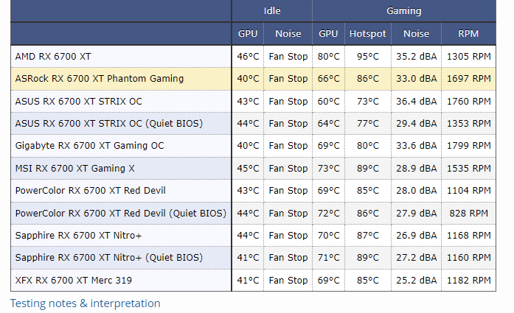Select Gigabyte RX 6700 XT Gaming OC
Viewport: 514px width, 313px height.
(90, 146)
